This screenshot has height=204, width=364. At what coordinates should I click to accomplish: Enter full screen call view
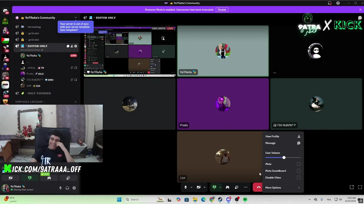pyautogui.click(x=360, y=187)
